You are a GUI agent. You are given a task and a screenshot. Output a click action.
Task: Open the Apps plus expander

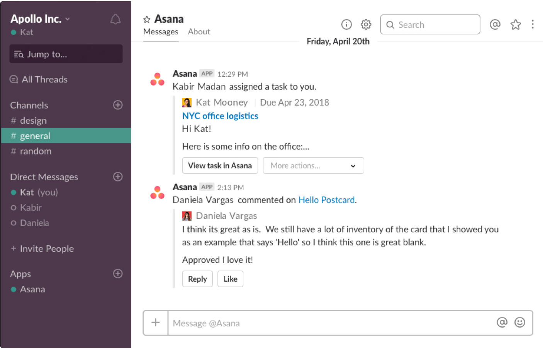(x=117, y=273)
